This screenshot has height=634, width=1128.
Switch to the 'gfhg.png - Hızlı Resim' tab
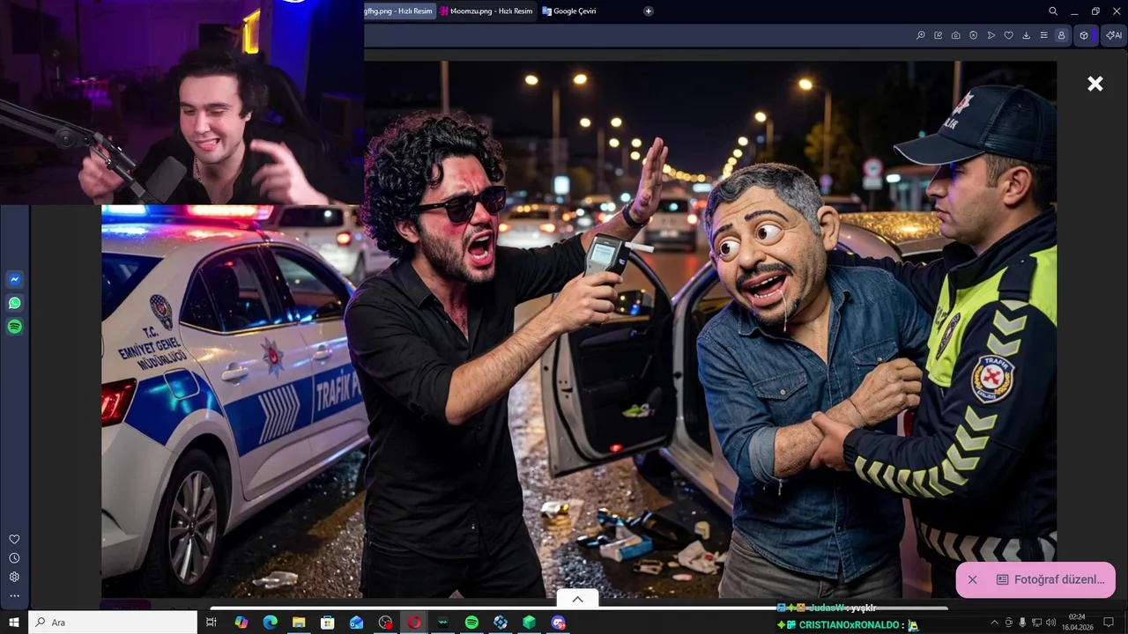[x=399, y=11]
